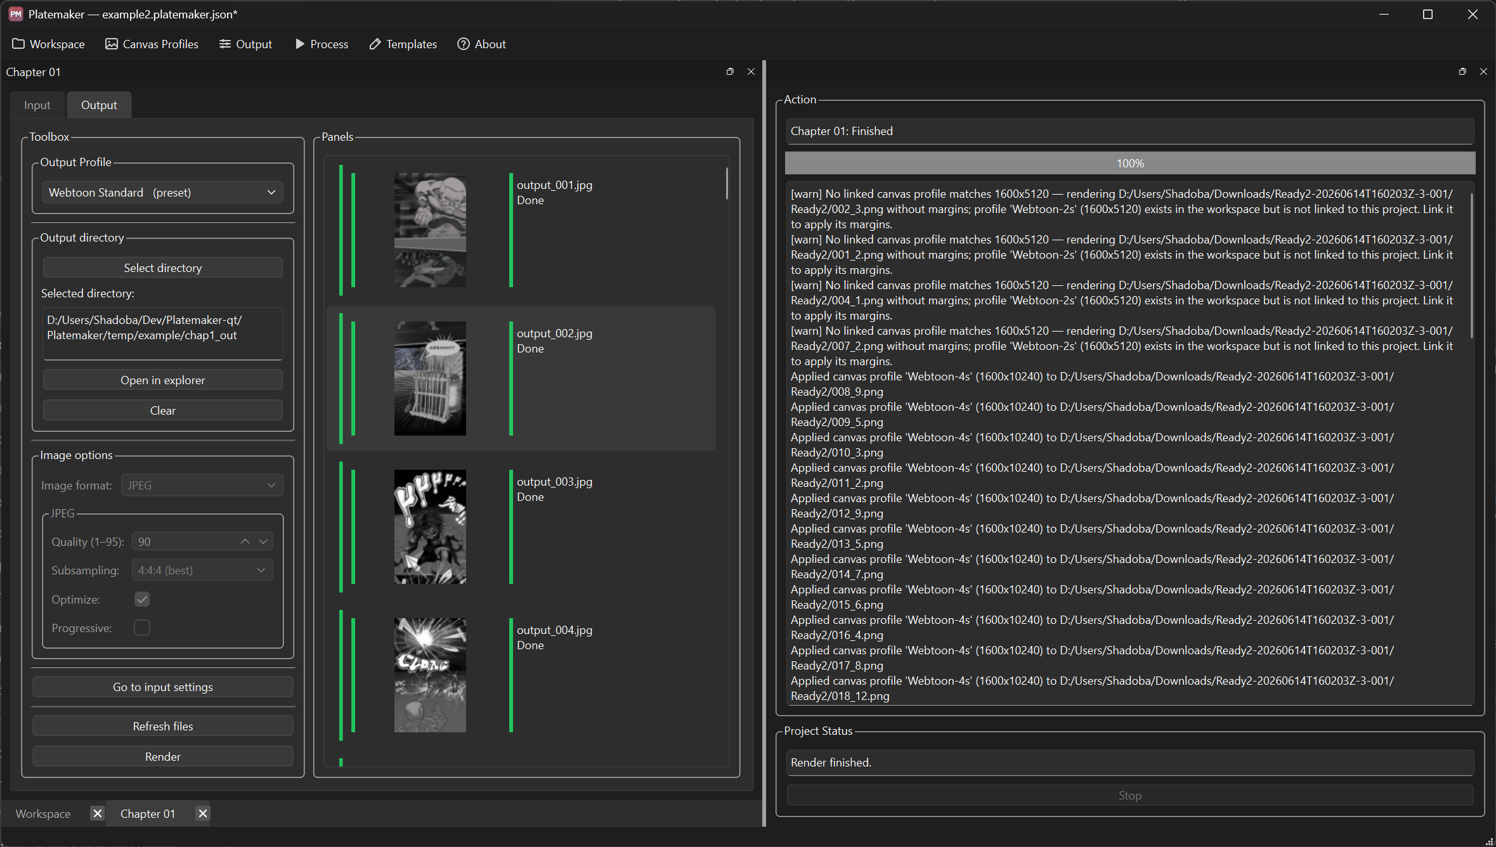Click Go to input settings

pyautogui.click(x=163, y=687)
